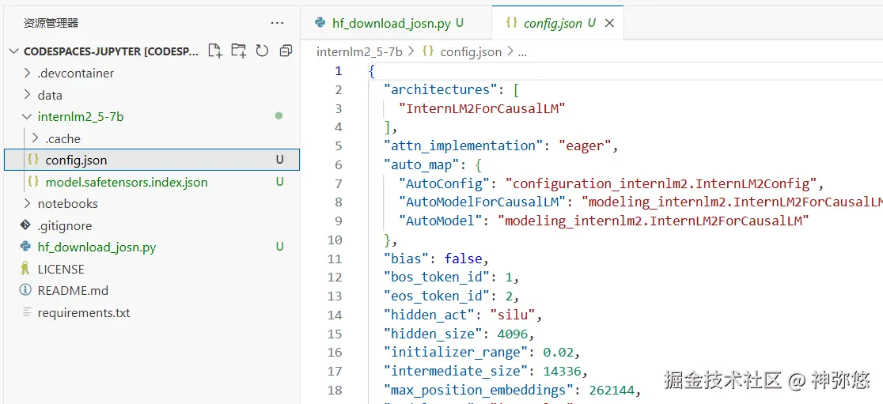Click the info icon beside README.md
This screenshot has width=883, height=404.
(x=25, y=290)
